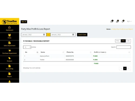Click the Party Wise Profit & Loss breadcrumb
This screenshot has height=101, width=135.
pyautogui.click(x=123, y=29)
